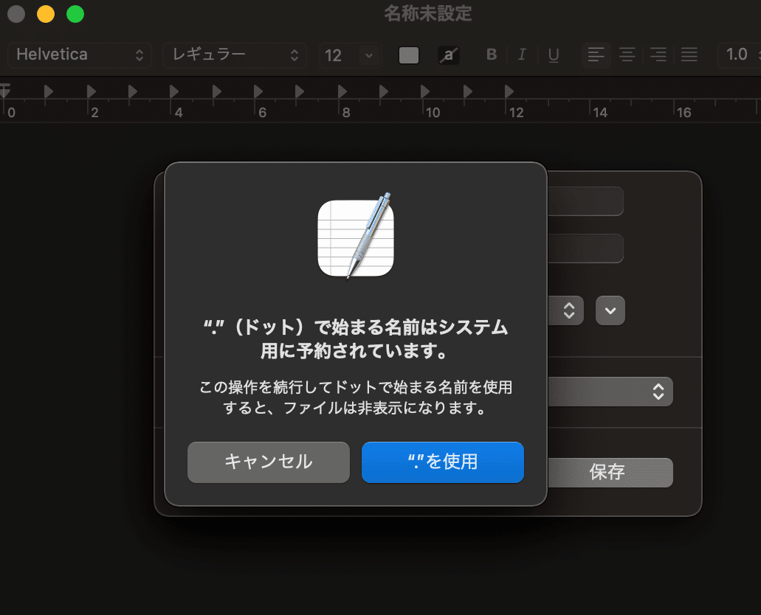Viewport: 761px width, 615px height.
Task: Click the tags field in save sheet
Action: (586, 249)
